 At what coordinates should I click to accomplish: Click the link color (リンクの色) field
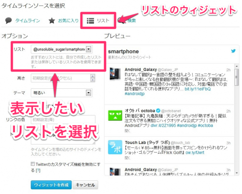[x=63, y=120]
